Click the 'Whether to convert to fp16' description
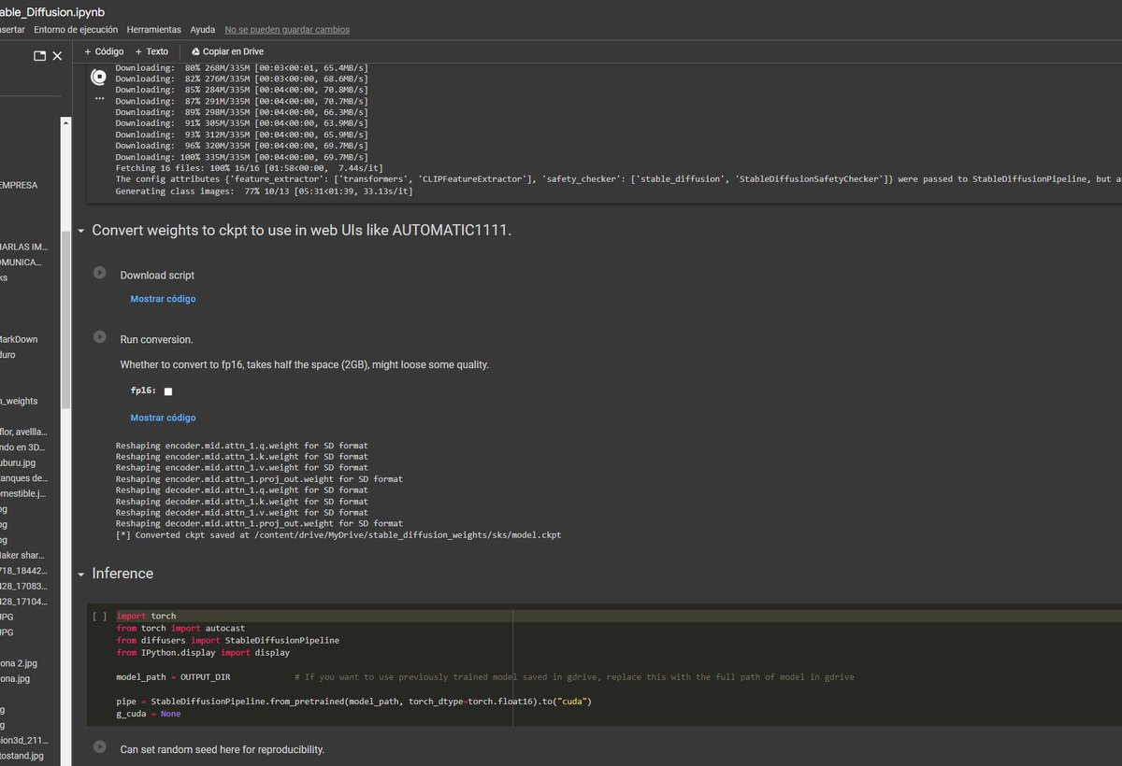1122x766 pixels. coord(304,364)
